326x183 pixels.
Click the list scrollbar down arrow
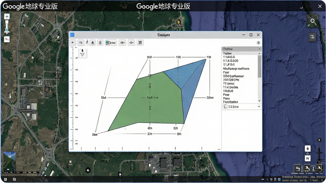point(259,101)
